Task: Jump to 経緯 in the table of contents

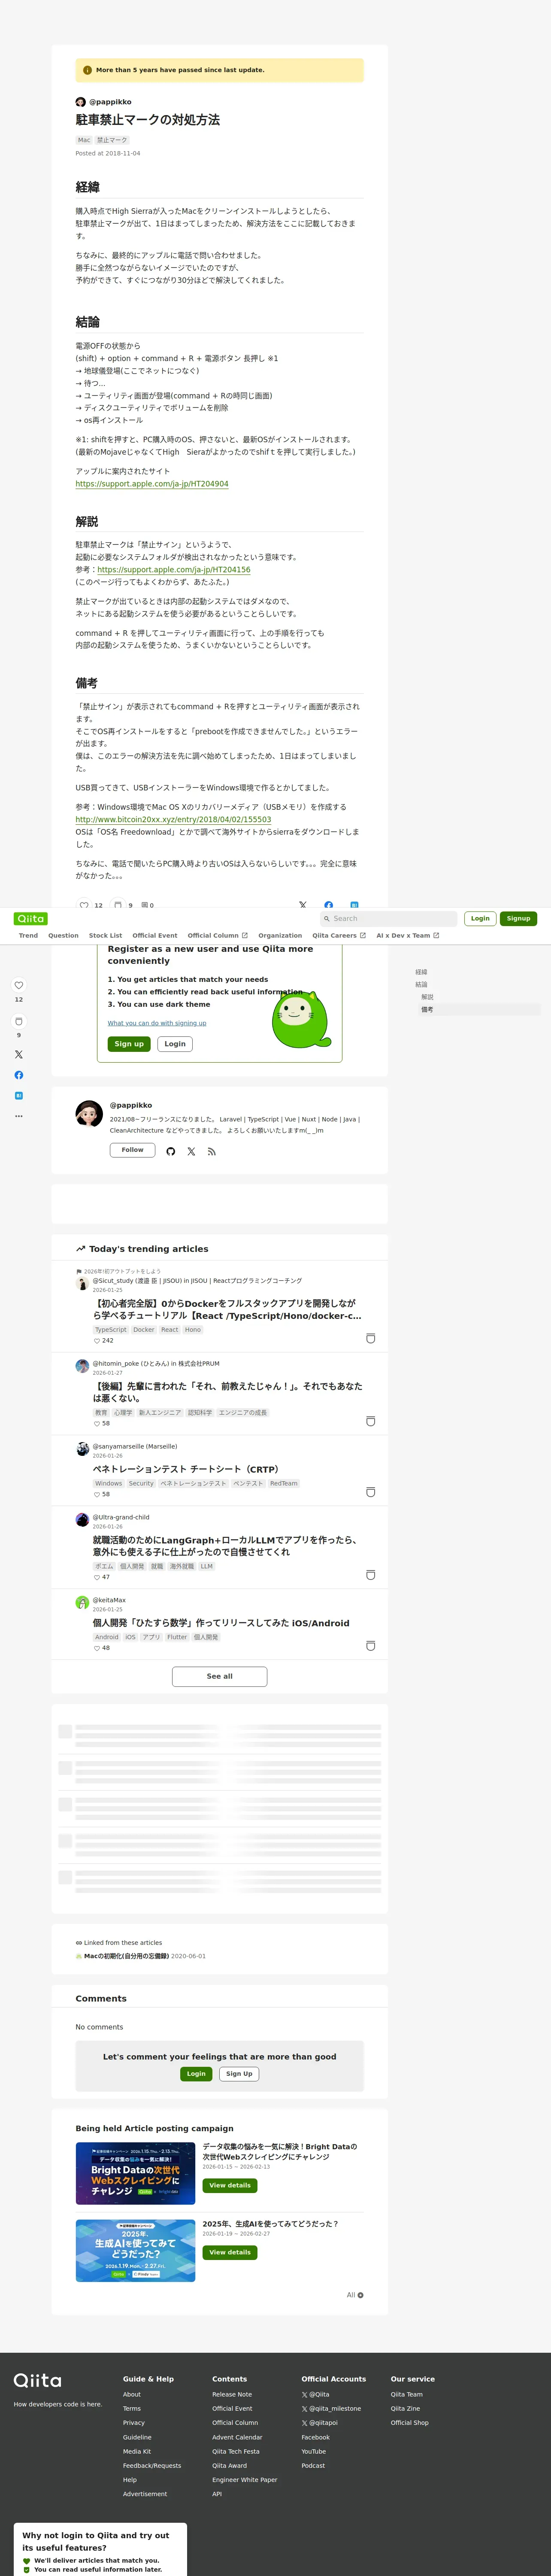Action: tap(421, 972)
